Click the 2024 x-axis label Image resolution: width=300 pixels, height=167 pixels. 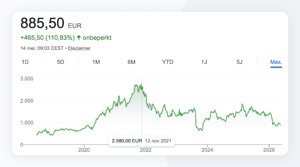pos(207,150)
